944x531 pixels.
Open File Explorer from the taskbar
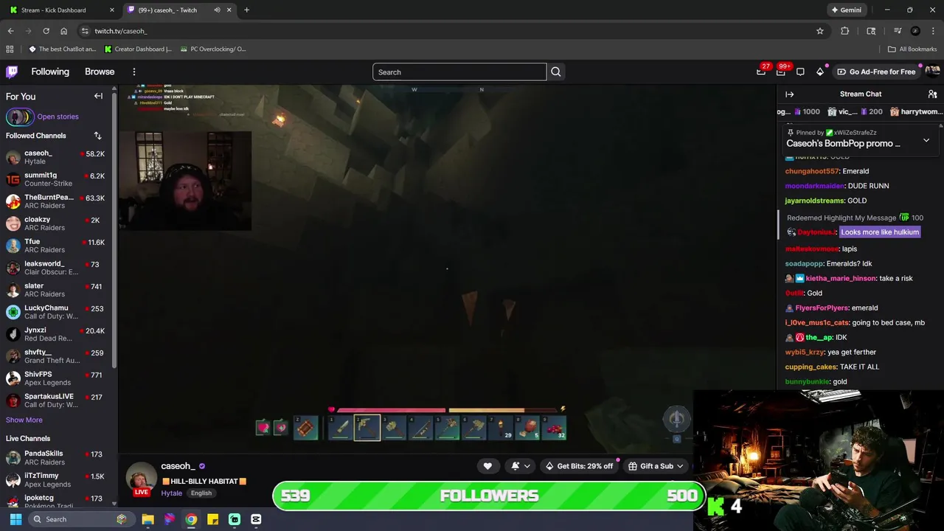click(x=147, y=519)
